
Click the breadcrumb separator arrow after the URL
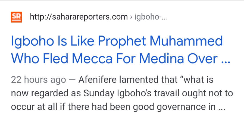131,18
